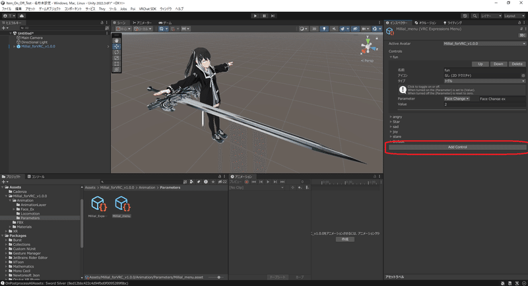
Task: Select the Rotate tool in scene toolbar
Action: [117, 52]
